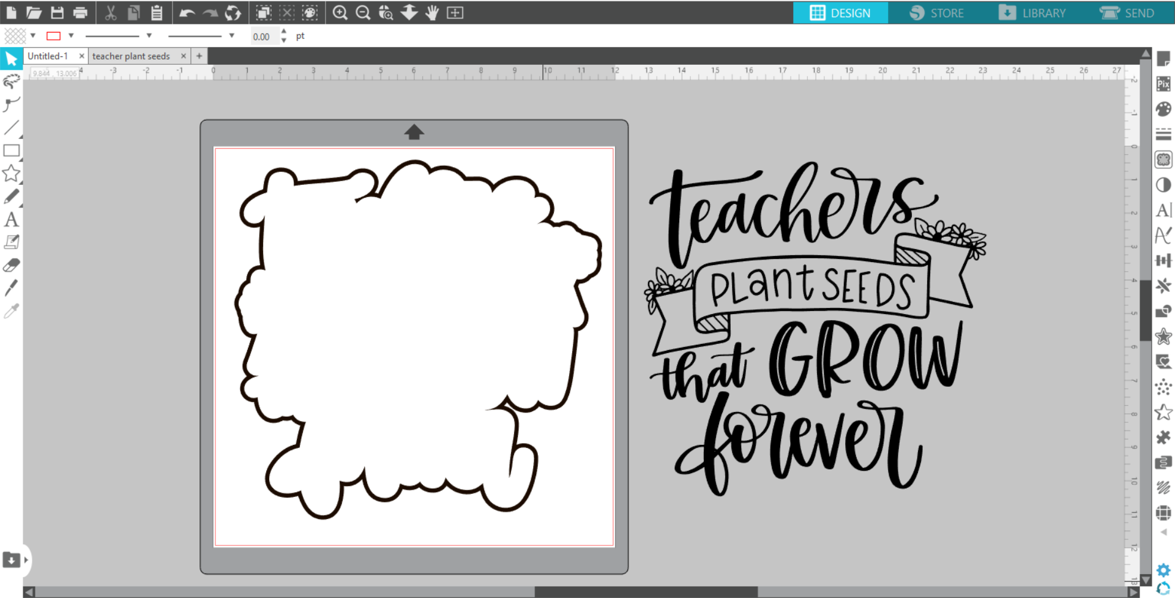Screen dimensions: 1175x598
Task: Toggle the Fit to Window view
Action: click(x=455, y=13)
